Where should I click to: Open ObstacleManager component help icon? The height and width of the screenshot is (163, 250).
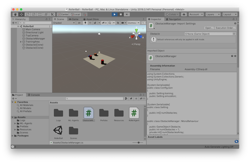(232, 56)
